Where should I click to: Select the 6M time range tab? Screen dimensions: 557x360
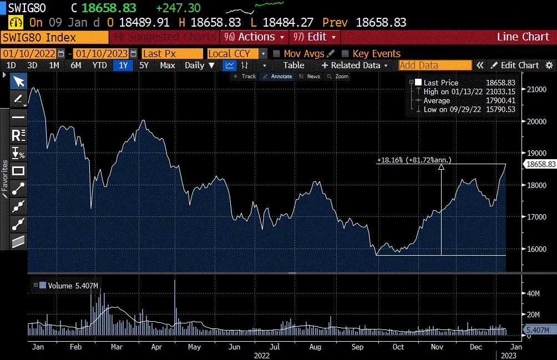tap(75, 65)
